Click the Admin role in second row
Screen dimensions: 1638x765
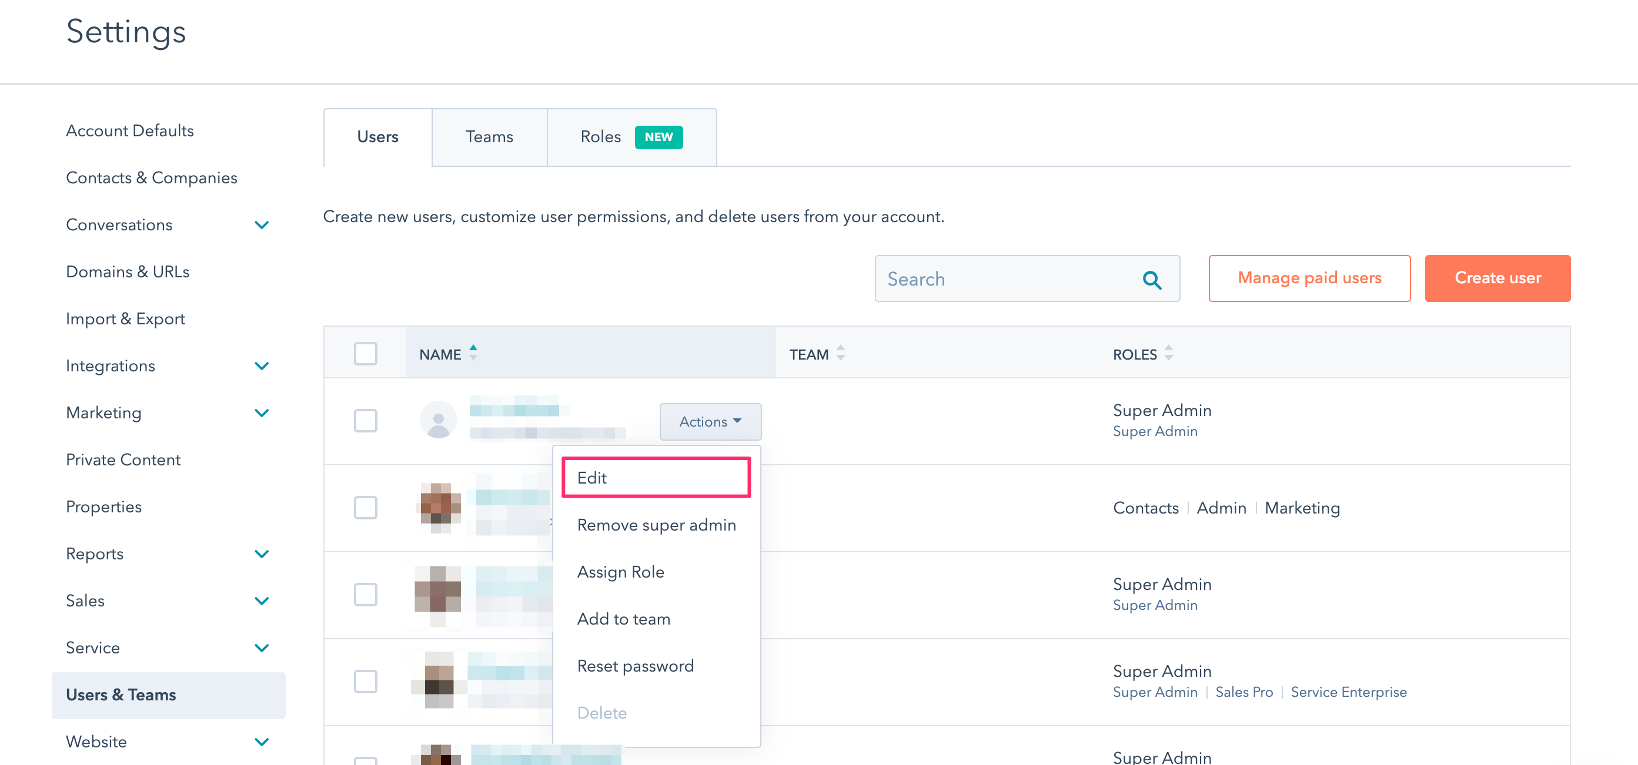[1221, 508]
